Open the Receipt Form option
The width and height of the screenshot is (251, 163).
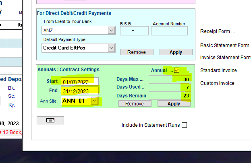[217, 31]
